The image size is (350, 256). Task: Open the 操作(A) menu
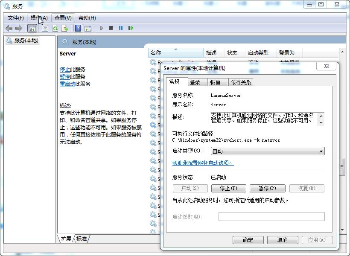click(39, 17)
